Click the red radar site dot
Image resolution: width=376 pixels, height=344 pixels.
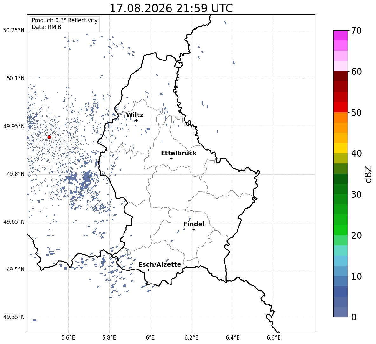coord(49,137)
